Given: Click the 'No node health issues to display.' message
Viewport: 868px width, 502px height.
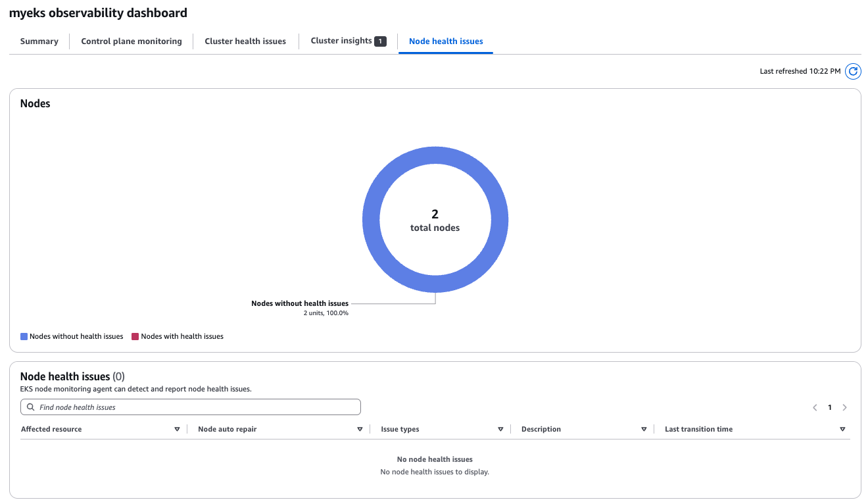Looking at the screenshot, I should (x=435, y=472).
